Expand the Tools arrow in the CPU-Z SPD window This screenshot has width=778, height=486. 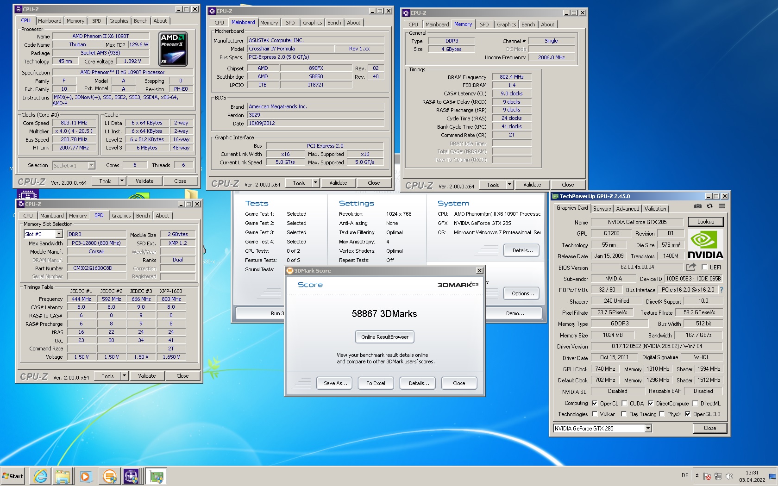pyautogui.click(x=125, y=376)
